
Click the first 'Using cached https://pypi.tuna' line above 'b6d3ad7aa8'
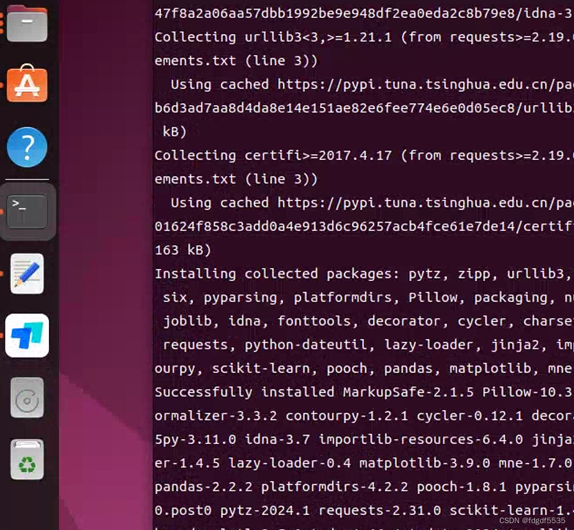(372, 85)
